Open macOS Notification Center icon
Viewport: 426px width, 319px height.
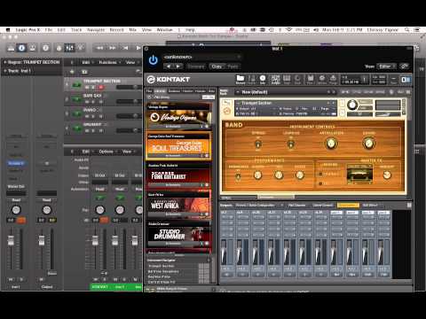pos(417,30)
